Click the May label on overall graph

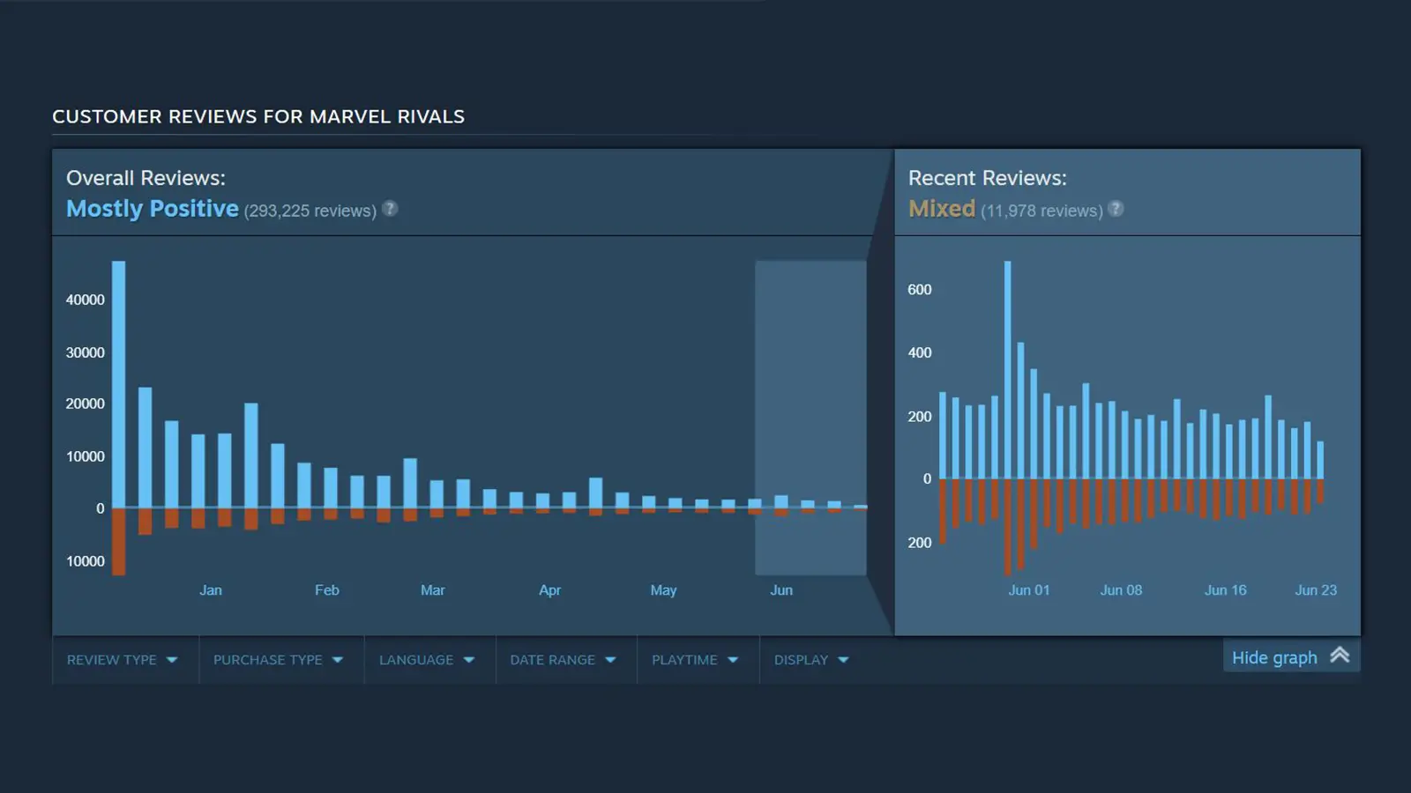click(x=664, y=590)
